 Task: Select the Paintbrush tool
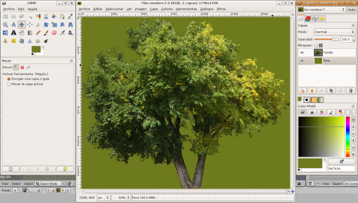tap(46, 33)
